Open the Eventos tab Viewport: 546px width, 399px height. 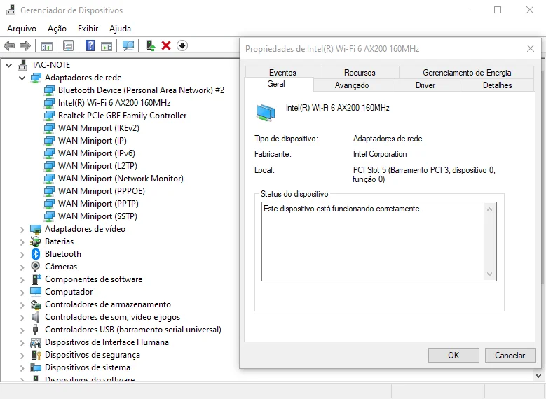(282, 72)
